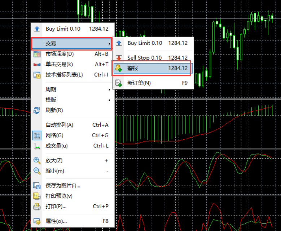The height and width of the screenshot is (231, 281).
Task: Click the 技术指标列表 indicator list icon
Action: (x=37, y=75)
